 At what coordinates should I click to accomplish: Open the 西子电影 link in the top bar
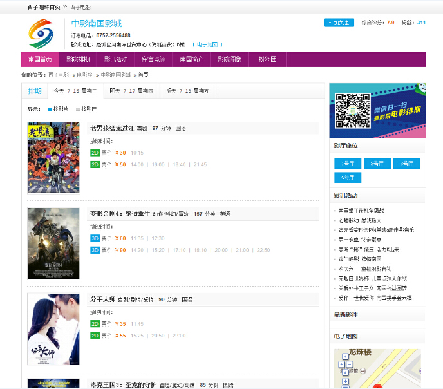coord(80,7)
